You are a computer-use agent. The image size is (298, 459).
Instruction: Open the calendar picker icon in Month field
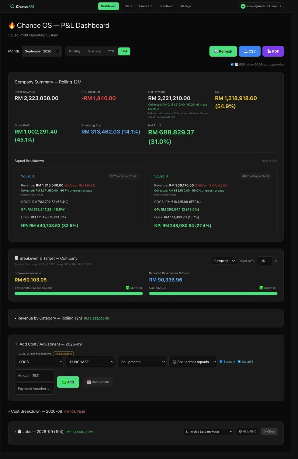(57, 51)
